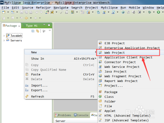Open the Debug dropdown arrow

(154, 12)
